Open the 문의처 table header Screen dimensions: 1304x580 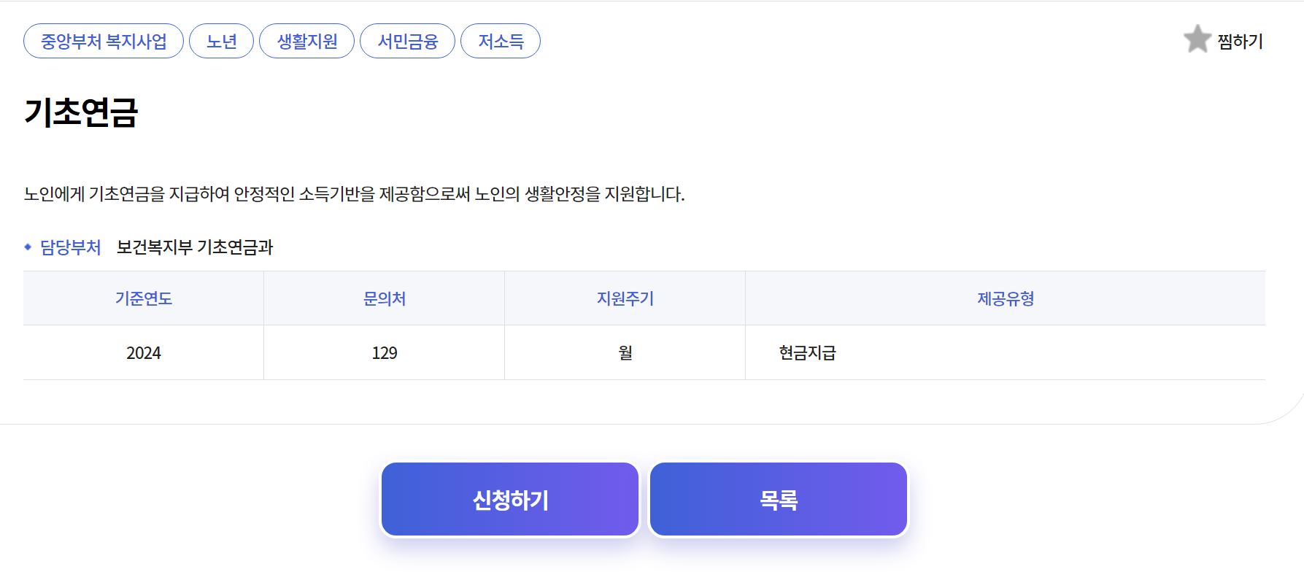(x=383, y=298)
